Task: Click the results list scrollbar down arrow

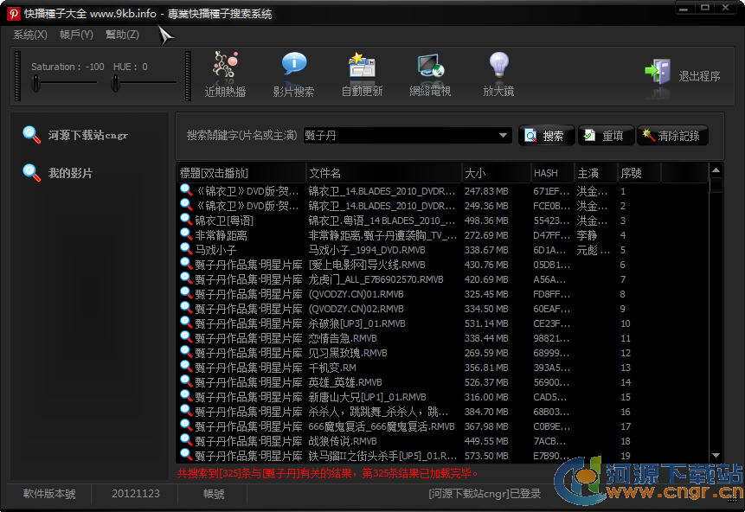Action: point(716,456)
